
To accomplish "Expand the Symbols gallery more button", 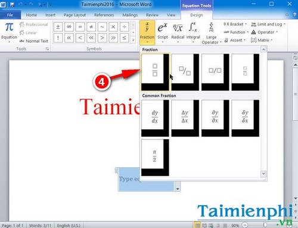I will (x=134, y=40).
